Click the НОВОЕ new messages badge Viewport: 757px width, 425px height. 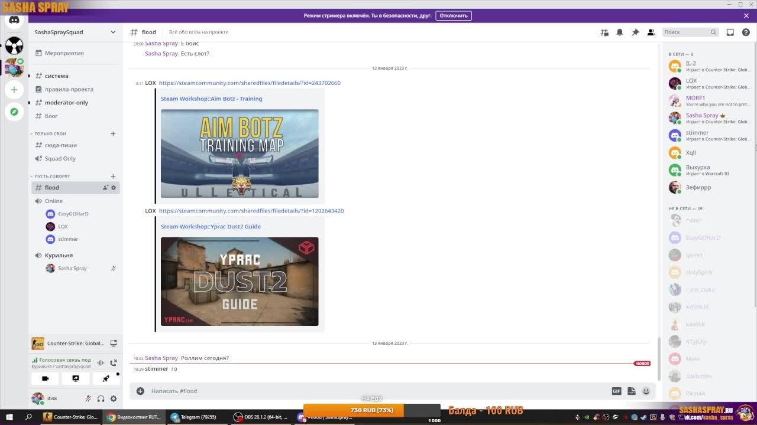642,363
